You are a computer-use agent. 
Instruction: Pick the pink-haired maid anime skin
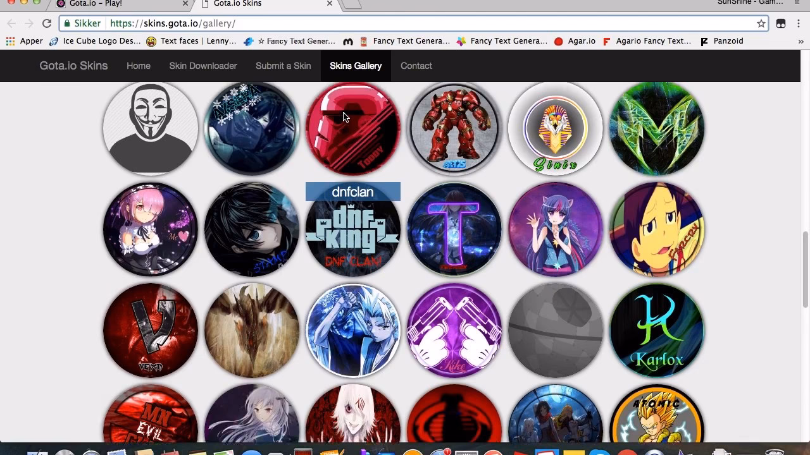coord(151,229)
